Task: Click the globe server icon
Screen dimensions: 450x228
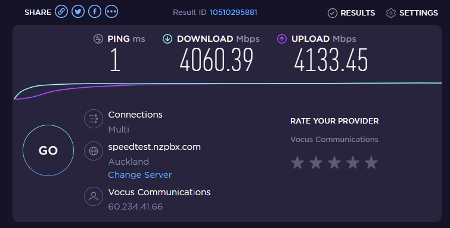Action: [94, 151]
